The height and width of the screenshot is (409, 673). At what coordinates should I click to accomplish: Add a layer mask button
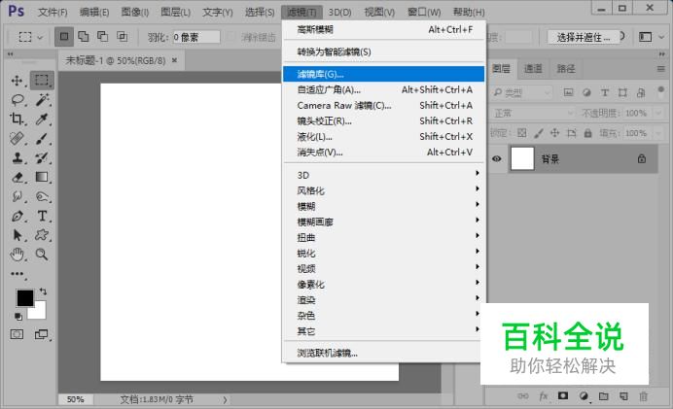coord(563,395)
